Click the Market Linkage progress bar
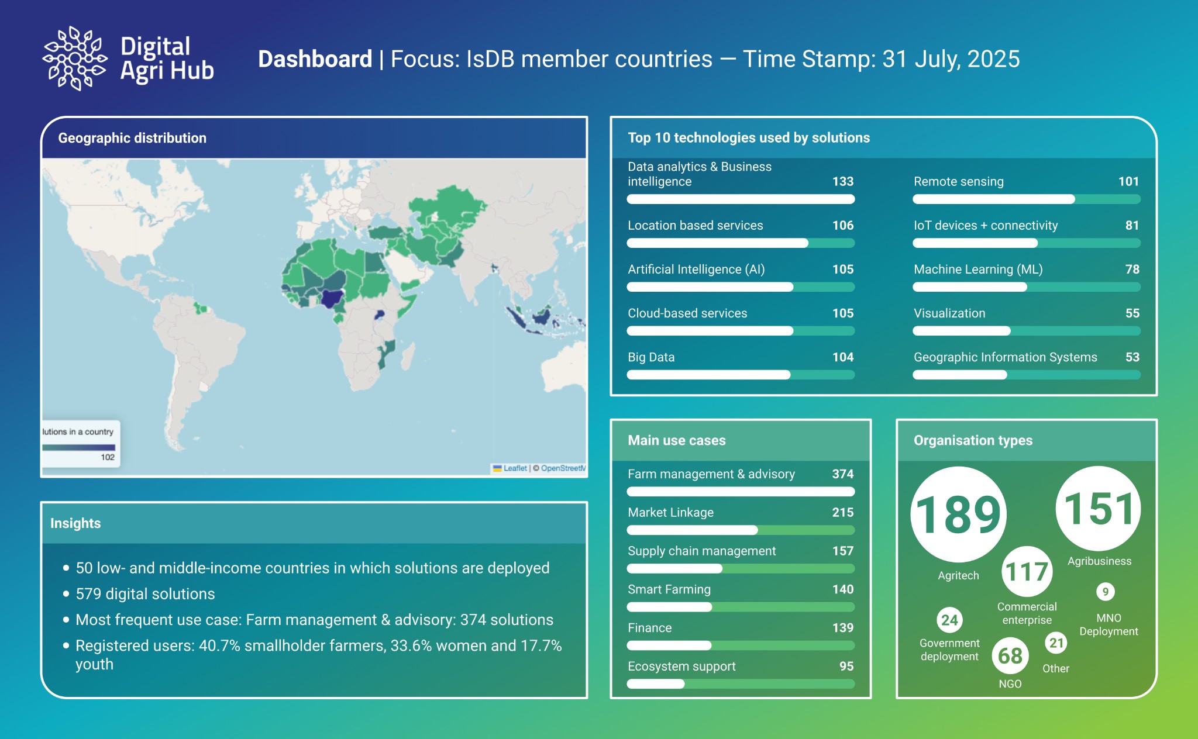Viewport: 1198px width, 739px height. pyautogui.click(x=740, y=530)
